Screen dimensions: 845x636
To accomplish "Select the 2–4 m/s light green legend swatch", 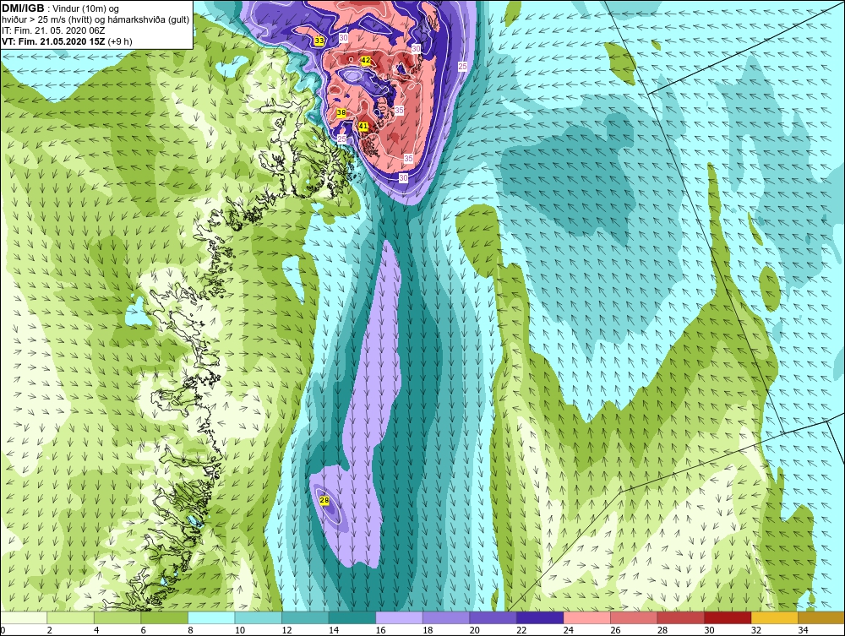I will pyautogui.click(x=71, y=617).
